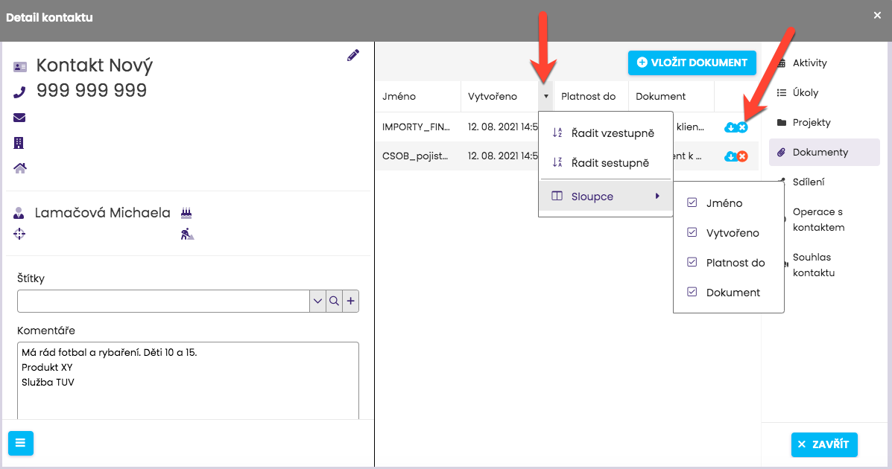Click the crosshair target icon under owner
Screen dimensions: 892x469
click(x=19, y=234)
